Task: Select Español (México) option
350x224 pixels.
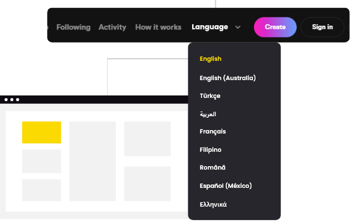Action: (226, 185)
